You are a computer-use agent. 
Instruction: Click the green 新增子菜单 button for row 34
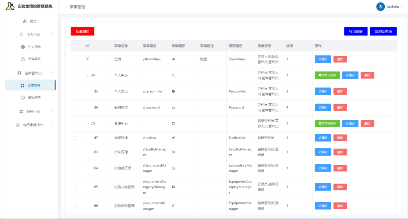327,75
